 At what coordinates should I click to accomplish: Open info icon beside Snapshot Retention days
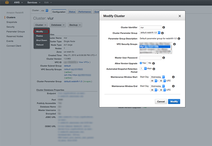(x=154, y=69)
